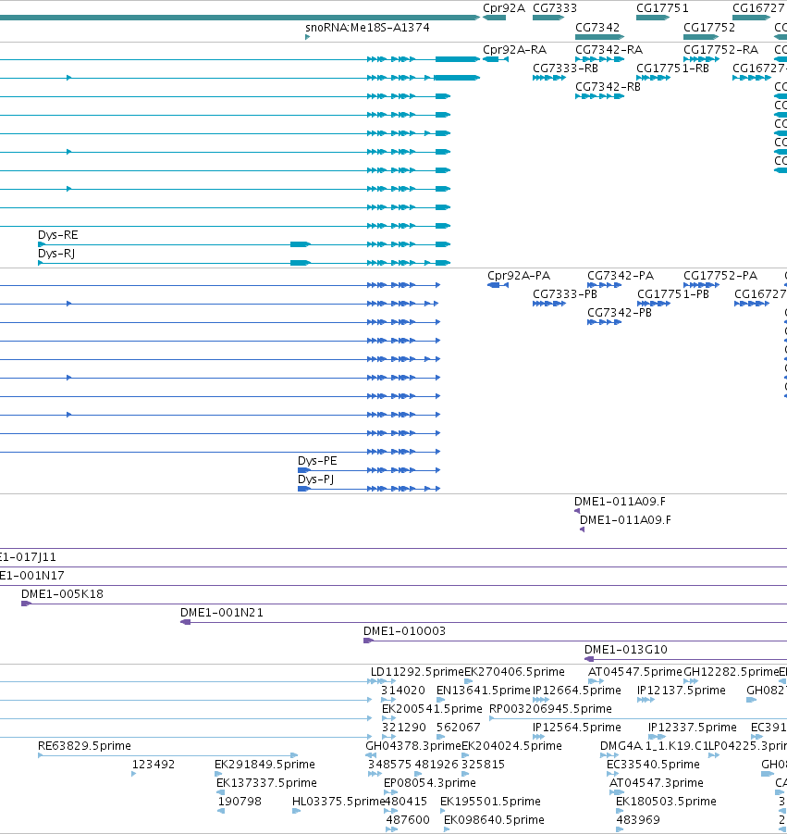Select the snoRNA:Me18S-A1374 label
This screenshot has width=787, height=834.
pyautogui.click(x=367, y=28)
